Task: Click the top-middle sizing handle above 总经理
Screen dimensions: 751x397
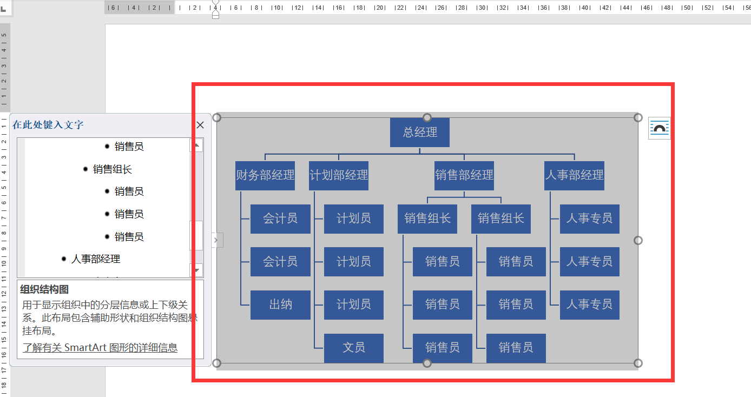Action: click(427, 117)
